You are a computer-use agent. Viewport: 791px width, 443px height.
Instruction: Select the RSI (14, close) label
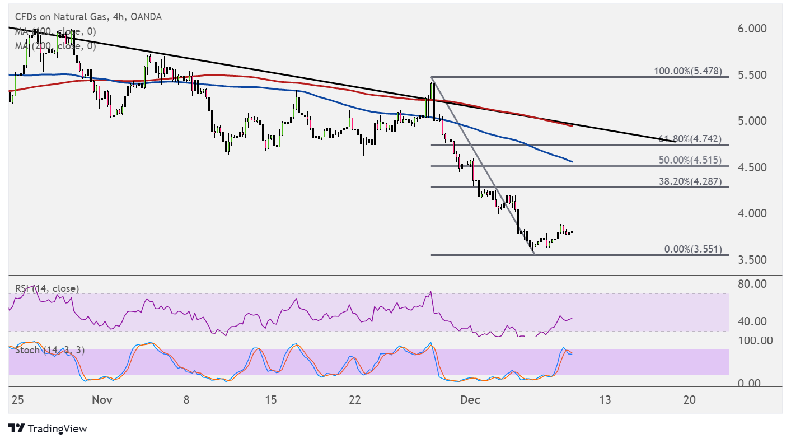tap(47, 288)
